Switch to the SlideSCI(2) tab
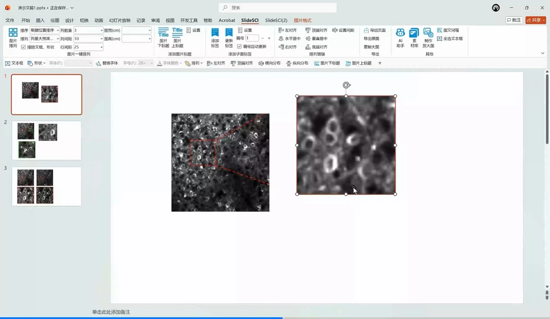Viewport: 550px width, 319px height. 276,20
